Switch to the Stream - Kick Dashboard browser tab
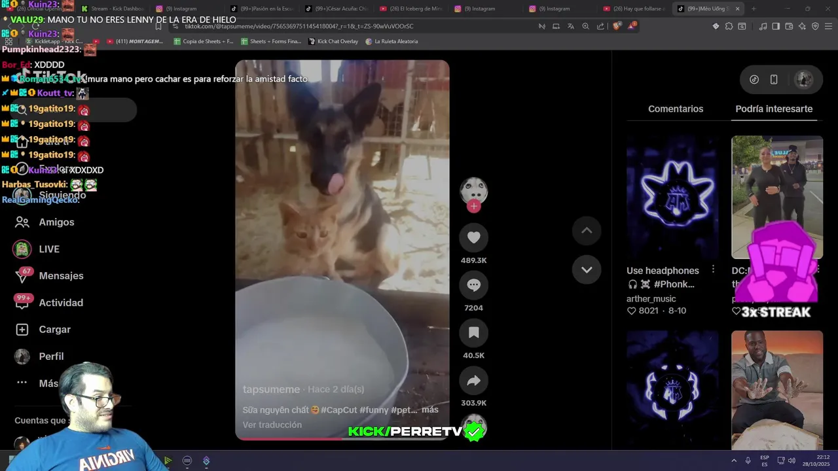 pyautogui.click(x=113, y=9)
